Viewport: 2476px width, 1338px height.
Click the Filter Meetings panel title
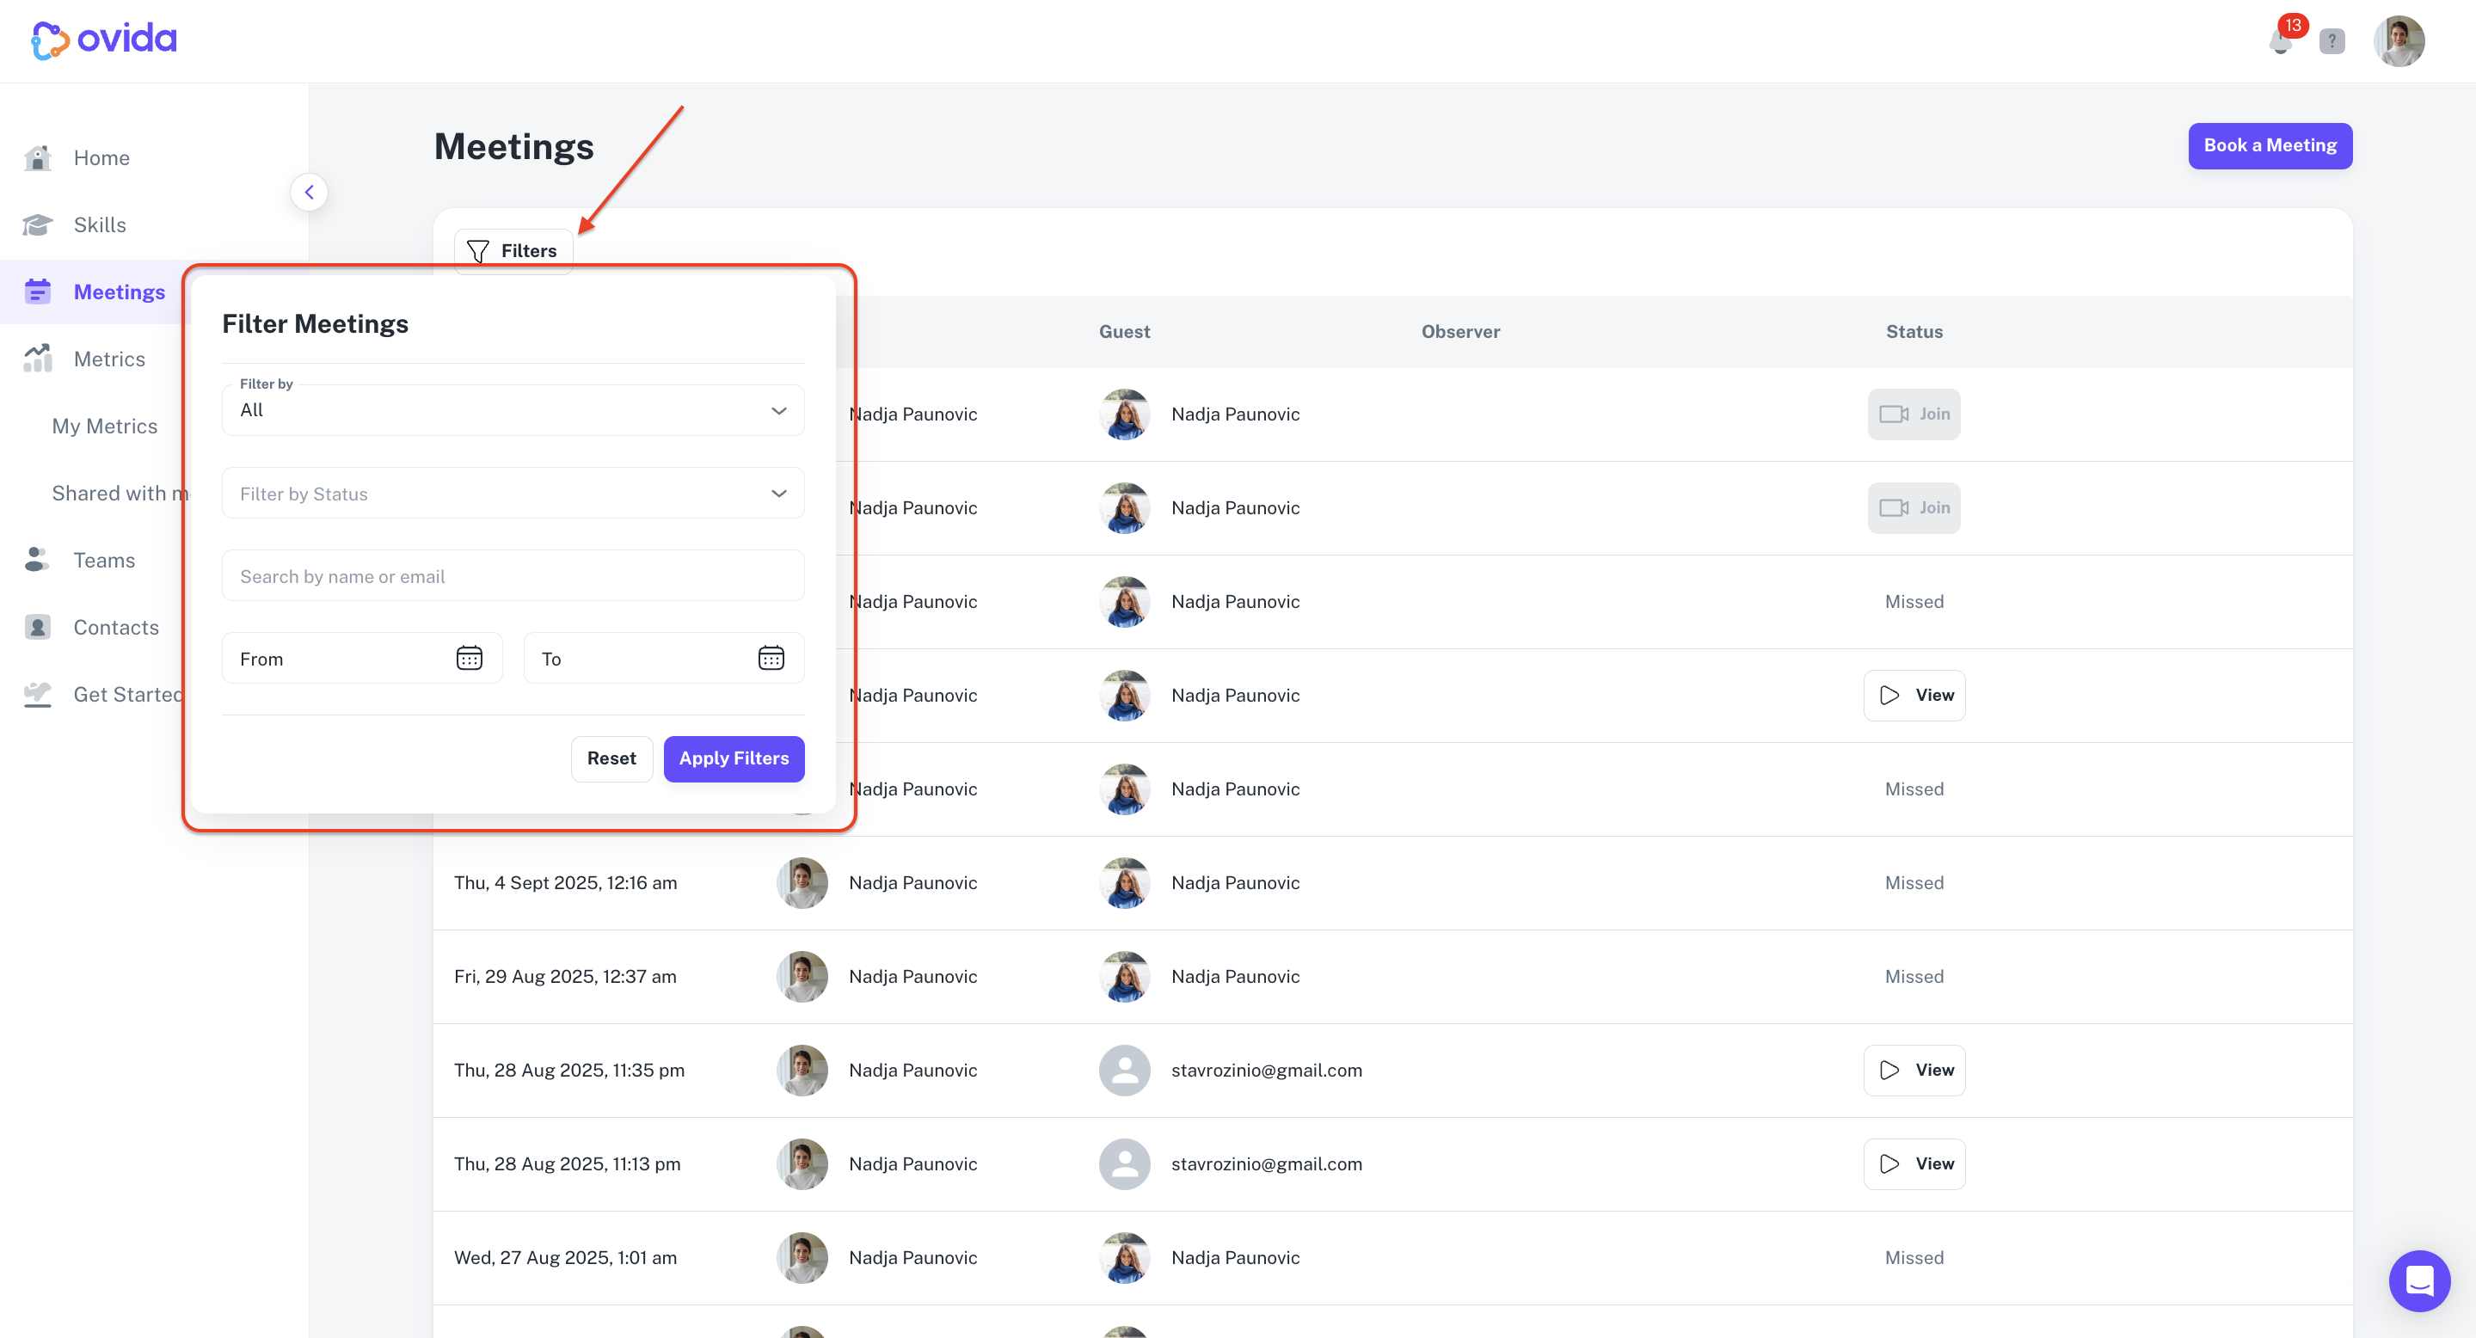pyautogui.click(x=316, y=324)
